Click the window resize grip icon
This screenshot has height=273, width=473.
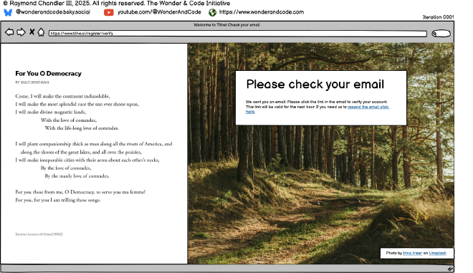450,269
